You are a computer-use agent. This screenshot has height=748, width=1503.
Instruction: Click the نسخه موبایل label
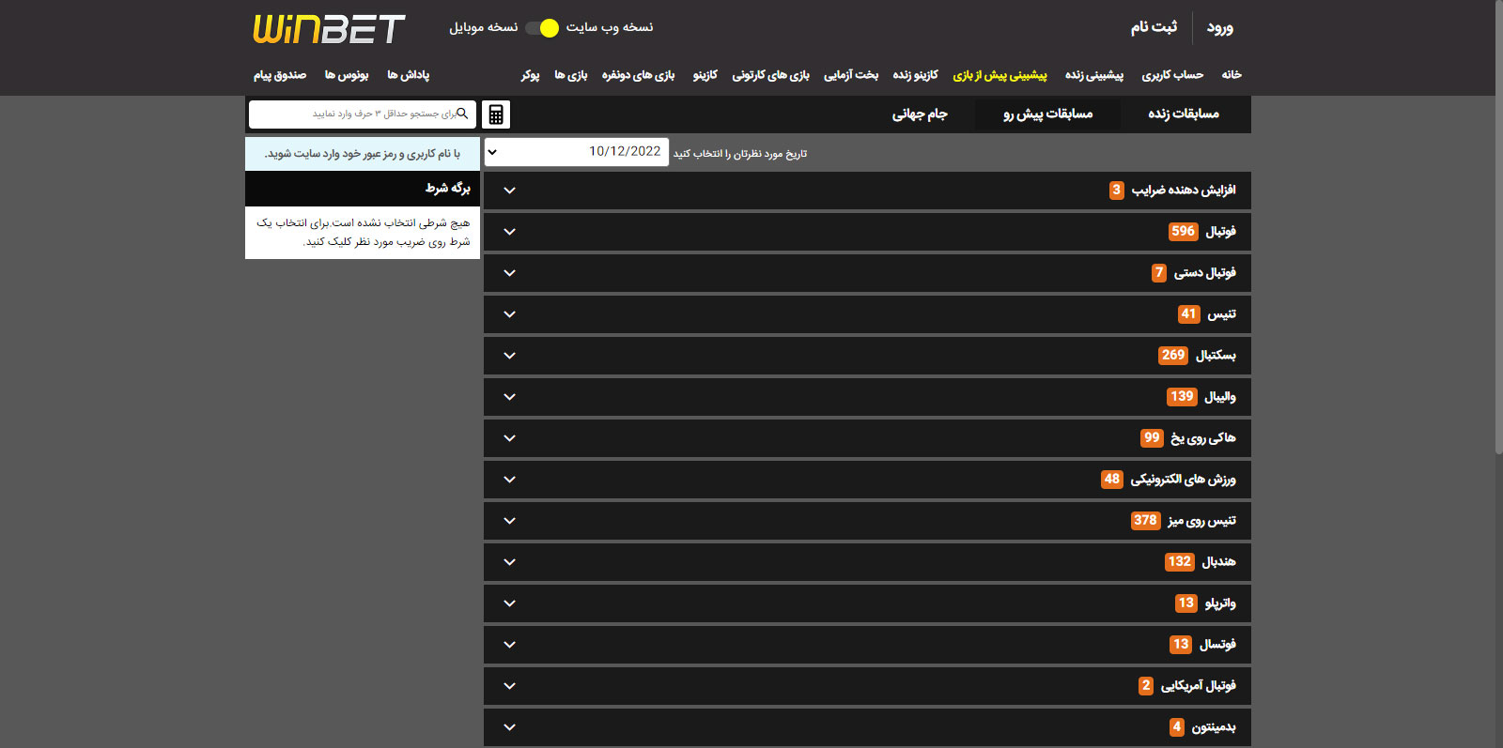tap(484, 27)
